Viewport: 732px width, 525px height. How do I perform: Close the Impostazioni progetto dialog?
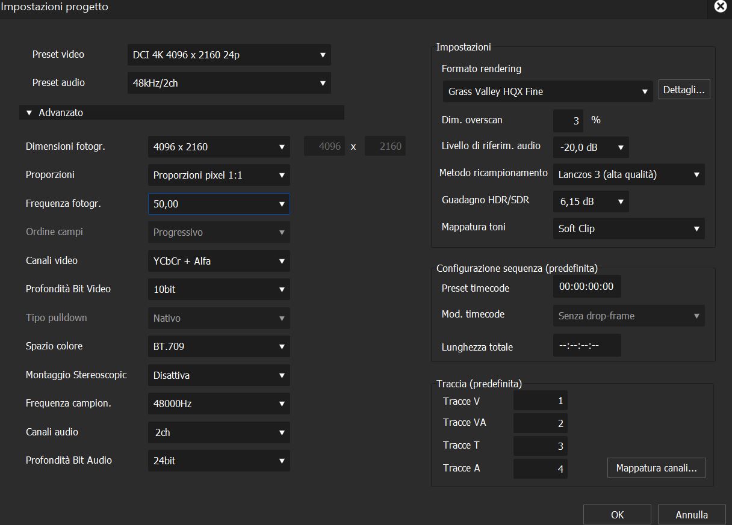click(720, 7)
